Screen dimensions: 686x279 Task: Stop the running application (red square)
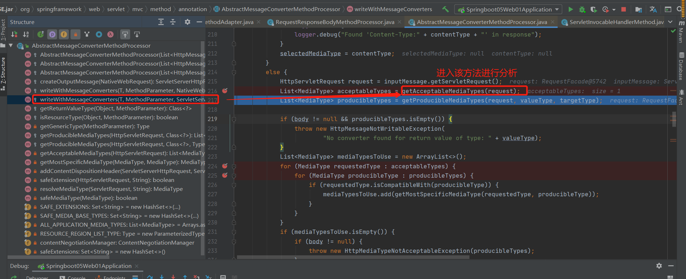[x=624, y=9]
